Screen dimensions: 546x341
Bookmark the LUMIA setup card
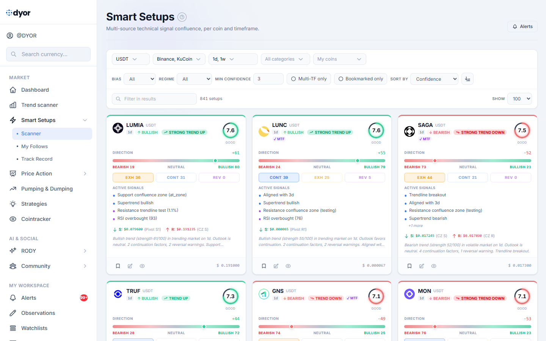118,266
